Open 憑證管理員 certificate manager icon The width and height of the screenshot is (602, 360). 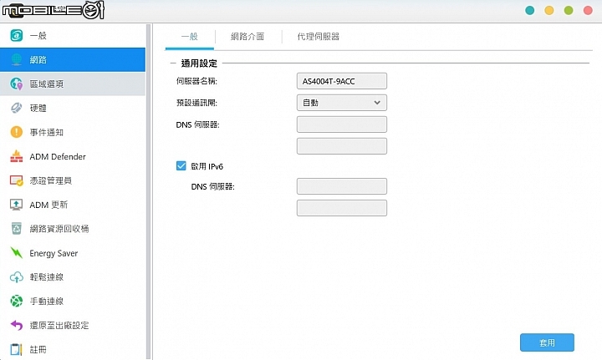[x=16, y=180]
